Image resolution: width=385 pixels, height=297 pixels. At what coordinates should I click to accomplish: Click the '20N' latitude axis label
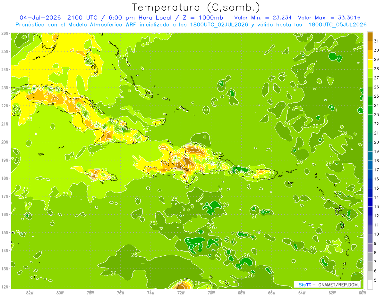(x=5, y=142)
